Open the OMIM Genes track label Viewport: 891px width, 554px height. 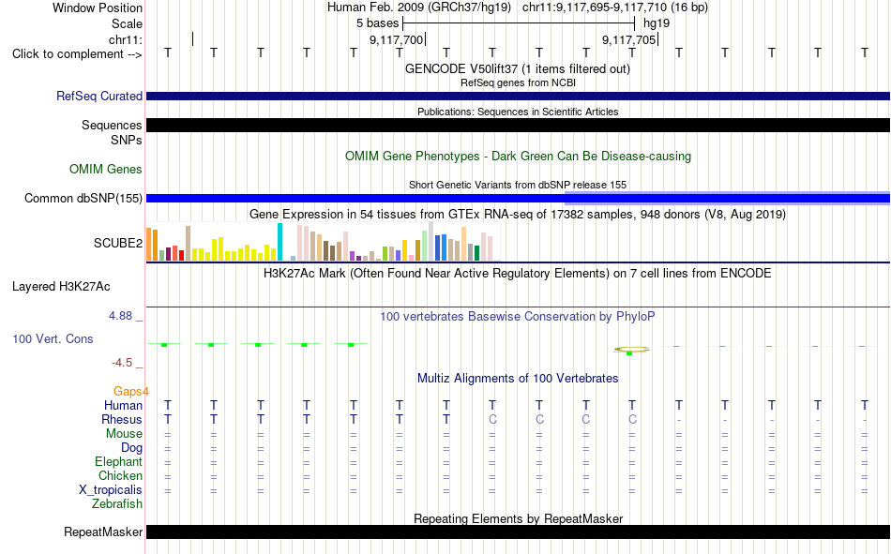pyautogui.click(x=106, y=170)
